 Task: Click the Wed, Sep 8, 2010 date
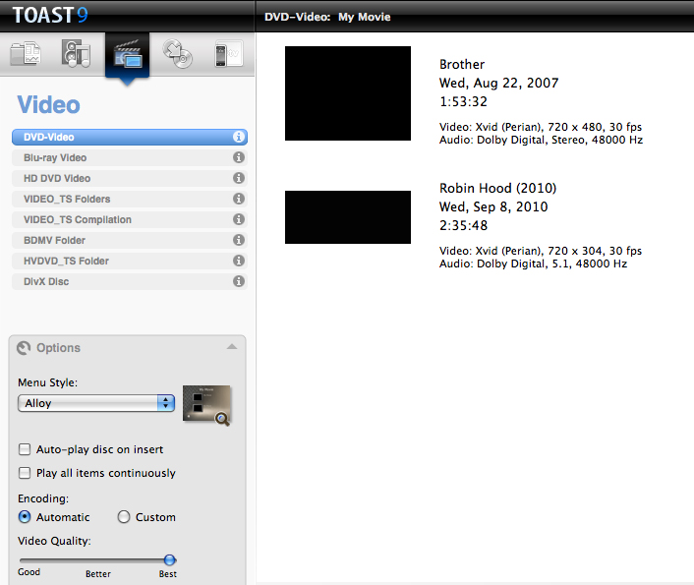[x=493, y=207]
